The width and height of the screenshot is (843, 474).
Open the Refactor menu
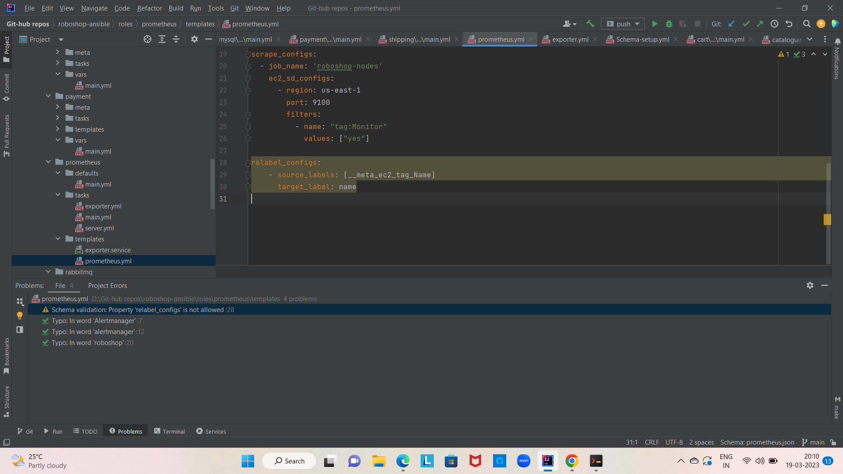149,8
